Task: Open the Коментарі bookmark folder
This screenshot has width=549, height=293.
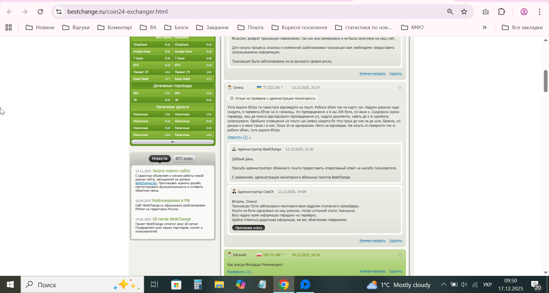Action: [x=115, y=27]
